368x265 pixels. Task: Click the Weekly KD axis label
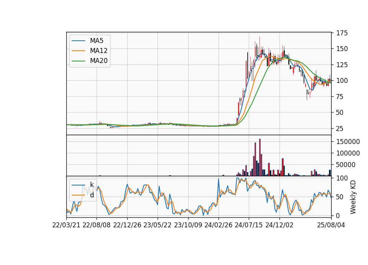[x=353, y=197]
